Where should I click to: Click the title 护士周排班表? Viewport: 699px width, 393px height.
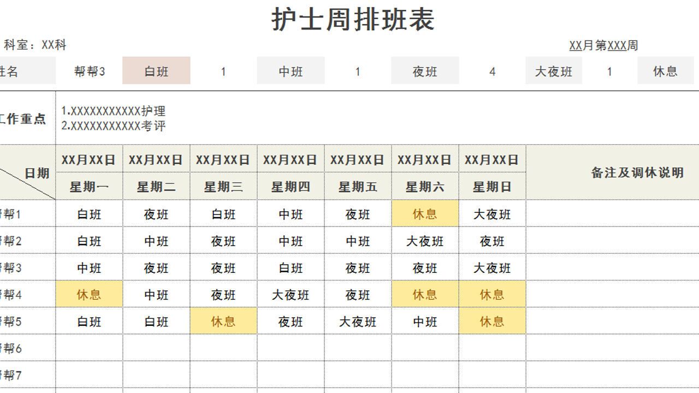[353, 19]
